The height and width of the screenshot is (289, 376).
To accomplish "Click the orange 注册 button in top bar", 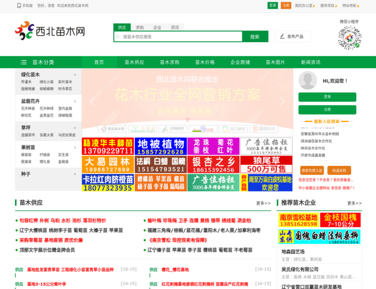I will tap(286, 6).
